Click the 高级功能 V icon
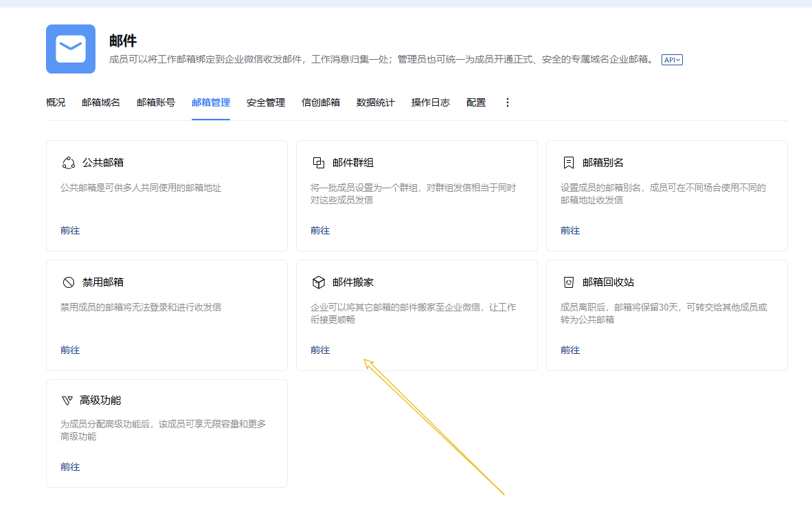This screenshot has width=812, height=516. 67,401
